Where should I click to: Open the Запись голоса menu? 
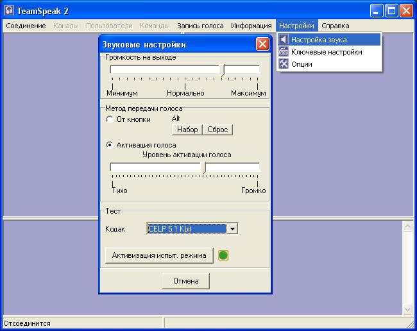[x=200, y=26]
